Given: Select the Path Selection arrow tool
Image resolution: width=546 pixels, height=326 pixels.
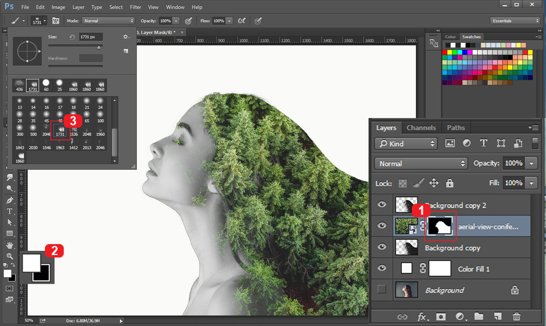Looking at the screenshot, I should [x=9, y=222].
